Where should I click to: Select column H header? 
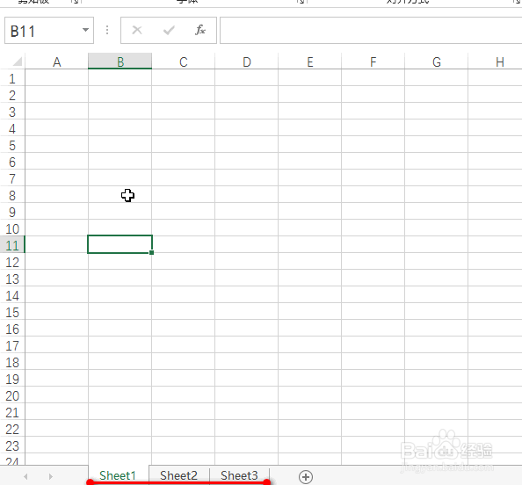pyautogui.click(x=495, y=62)
